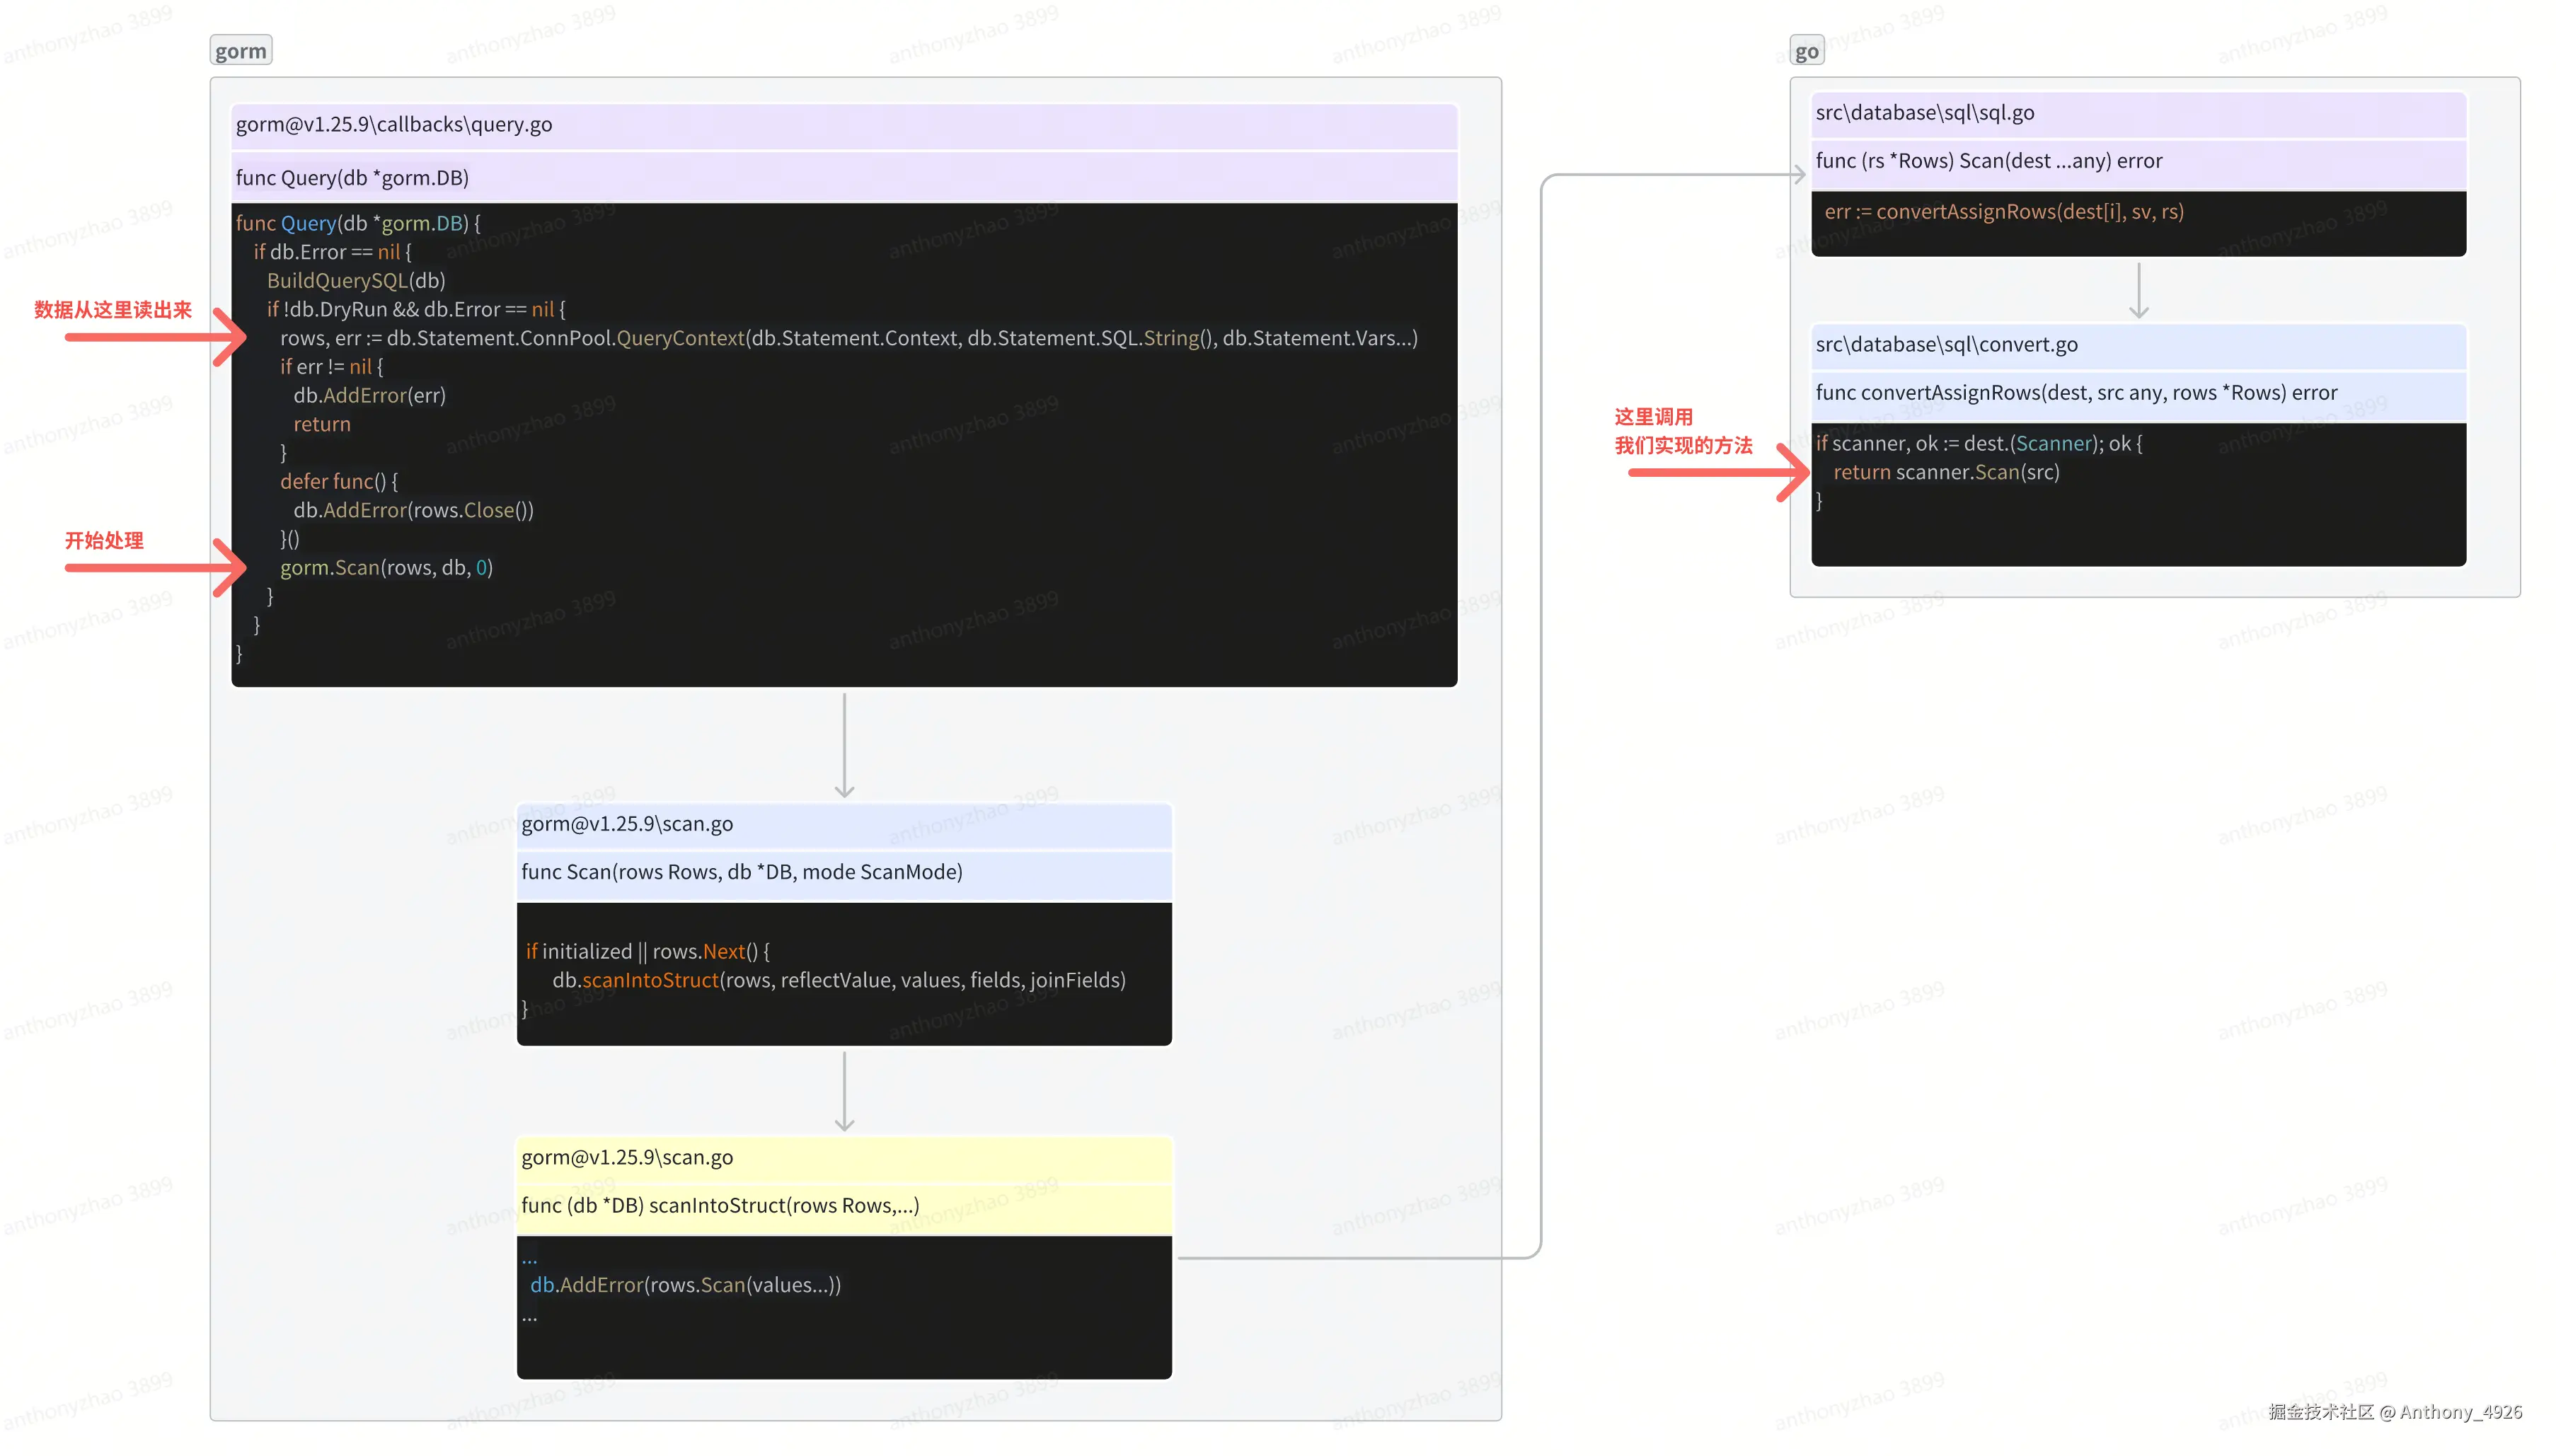The image size is (2556, 1456).
Task: Click the red arrow pointing to QueryContext line
Action: click(155, 337)
